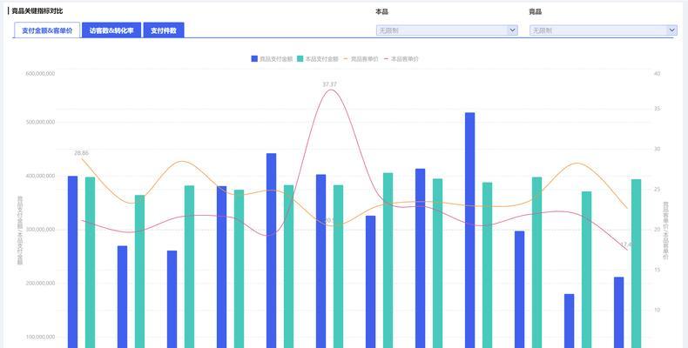Switch to the 支付金额&客单价 tab
The image size is (688, 348).
tap(47, 30)
